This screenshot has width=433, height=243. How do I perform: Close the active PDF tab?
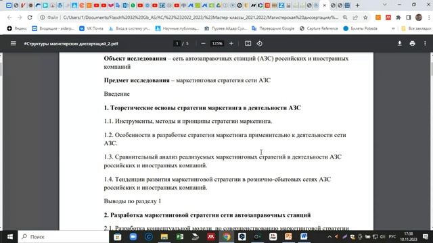(x=325, y=5)
